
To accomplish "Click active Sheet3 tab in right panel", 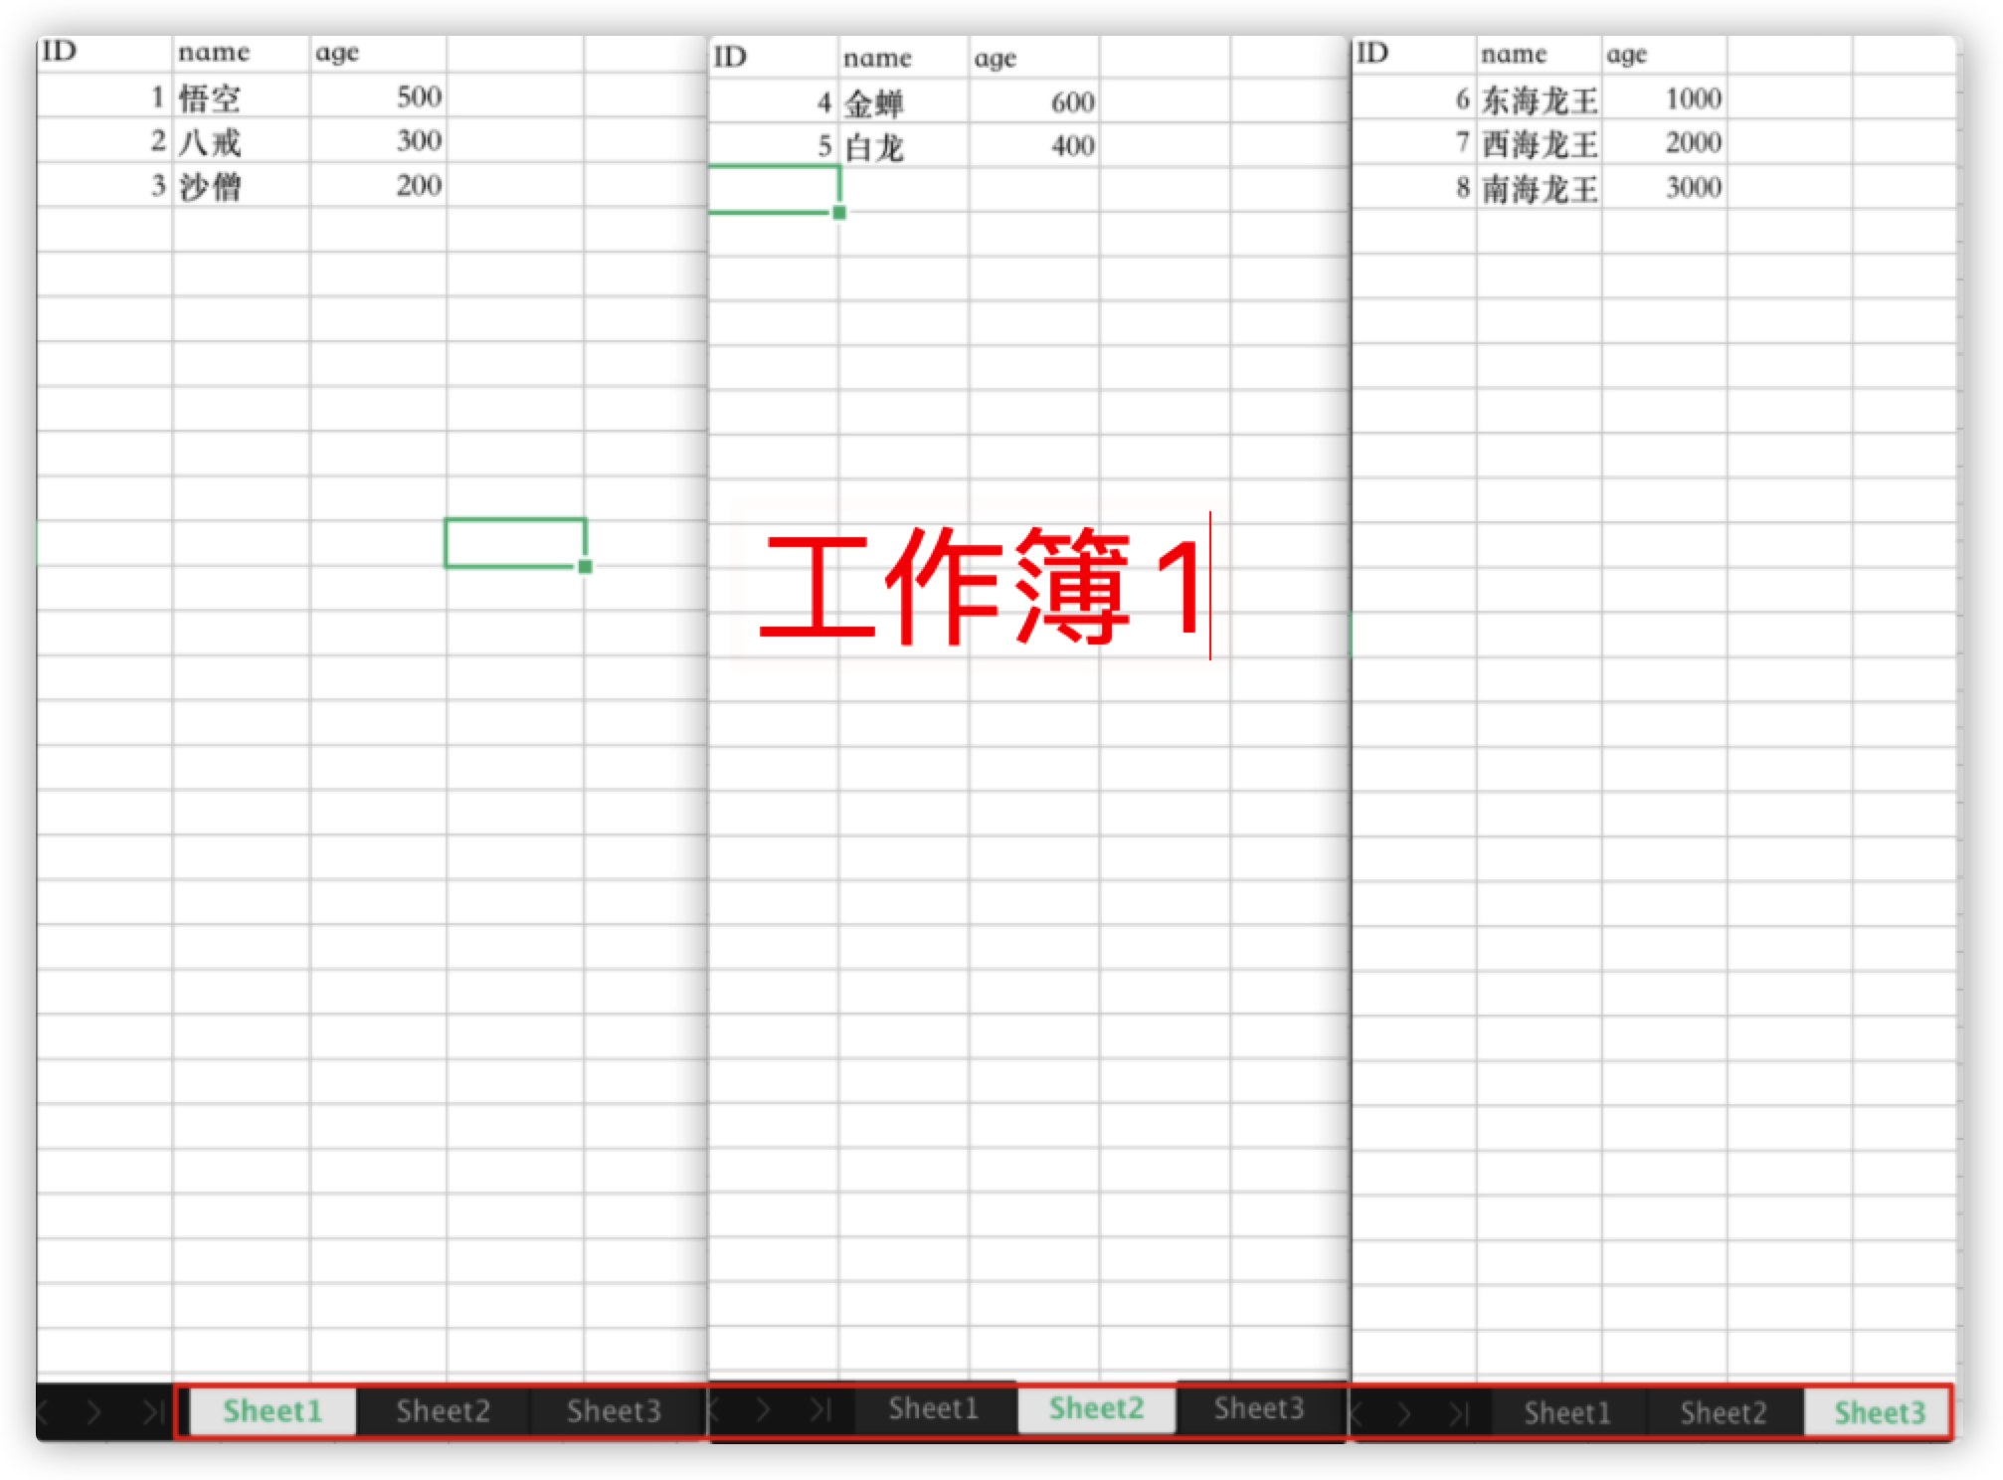I will pos(1879,1412).
